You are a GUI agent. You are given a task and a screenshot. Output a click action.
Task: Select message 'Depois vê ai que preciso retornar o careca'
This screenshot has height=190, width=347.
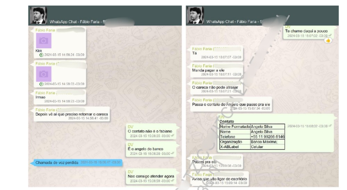(x=72, y=114)
